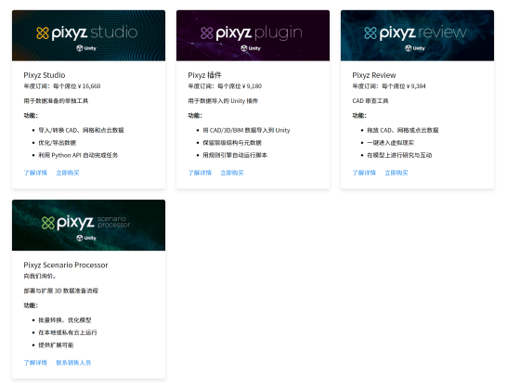Click the 在本地或私有云上运行 bullet
Image resolution: width=520 pixels, height=389 pixels.
pos(68,332)
